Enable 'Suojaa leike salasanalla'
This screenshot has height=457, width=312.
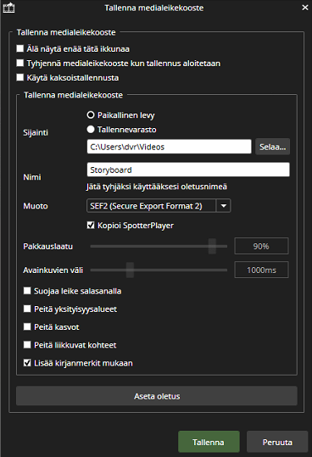(x=27, y=291)
